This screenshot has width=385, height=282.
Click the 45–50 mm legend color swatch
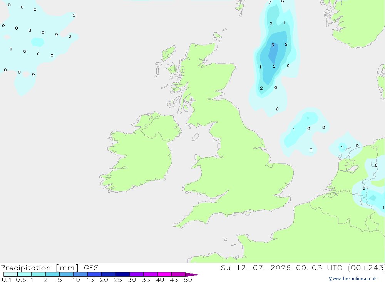click(179, 274)
